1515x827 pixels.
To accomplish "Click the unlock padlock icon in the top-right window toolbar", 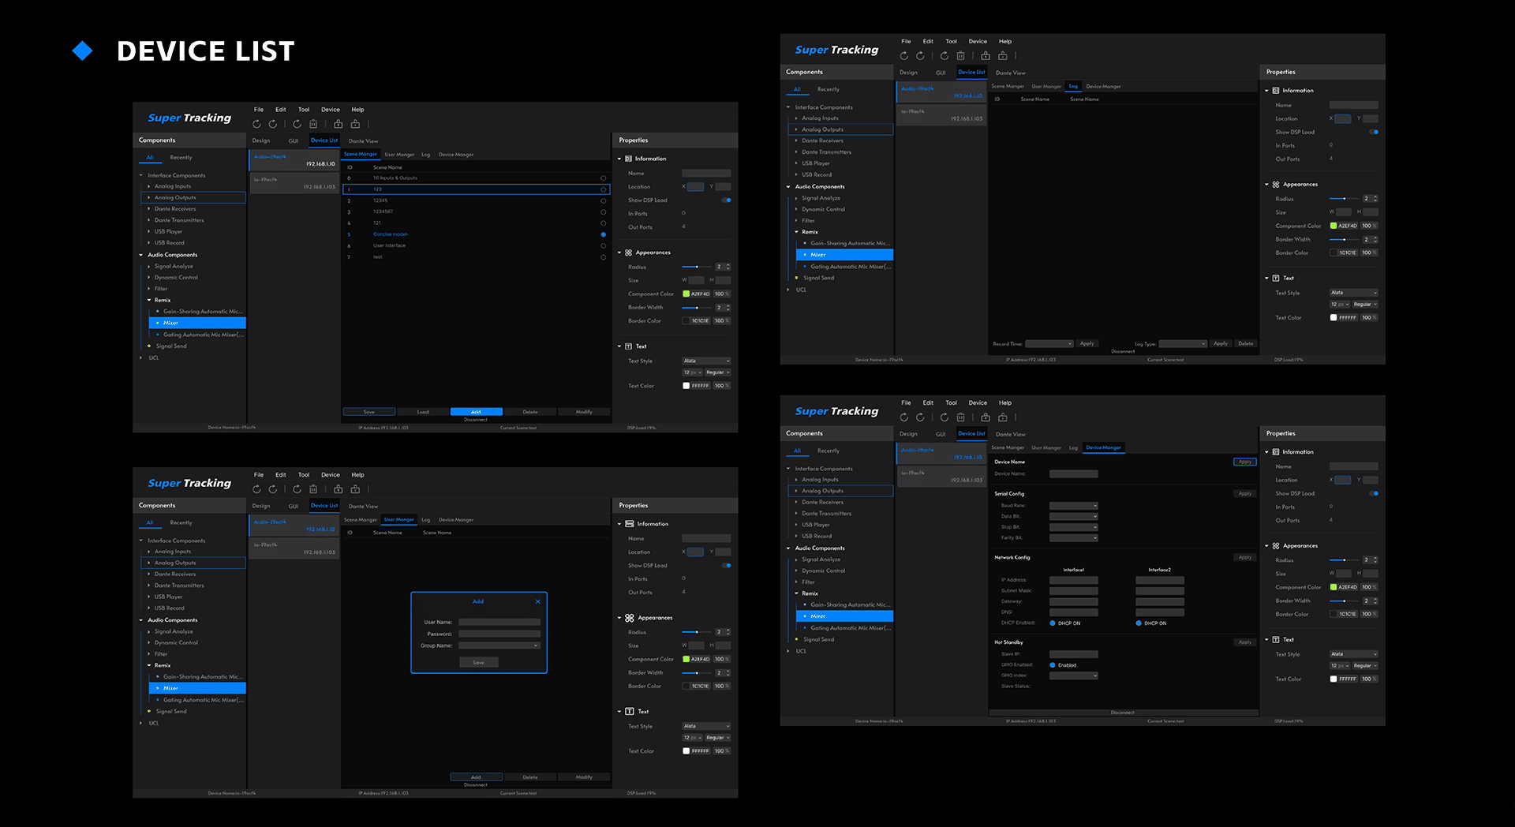I will (1002, 56).
